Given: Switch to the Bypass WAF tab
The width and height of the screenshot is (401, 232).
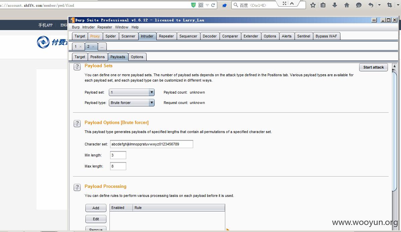Looking at the screenshot, I should pyautogui.click(x=326, y=36).
